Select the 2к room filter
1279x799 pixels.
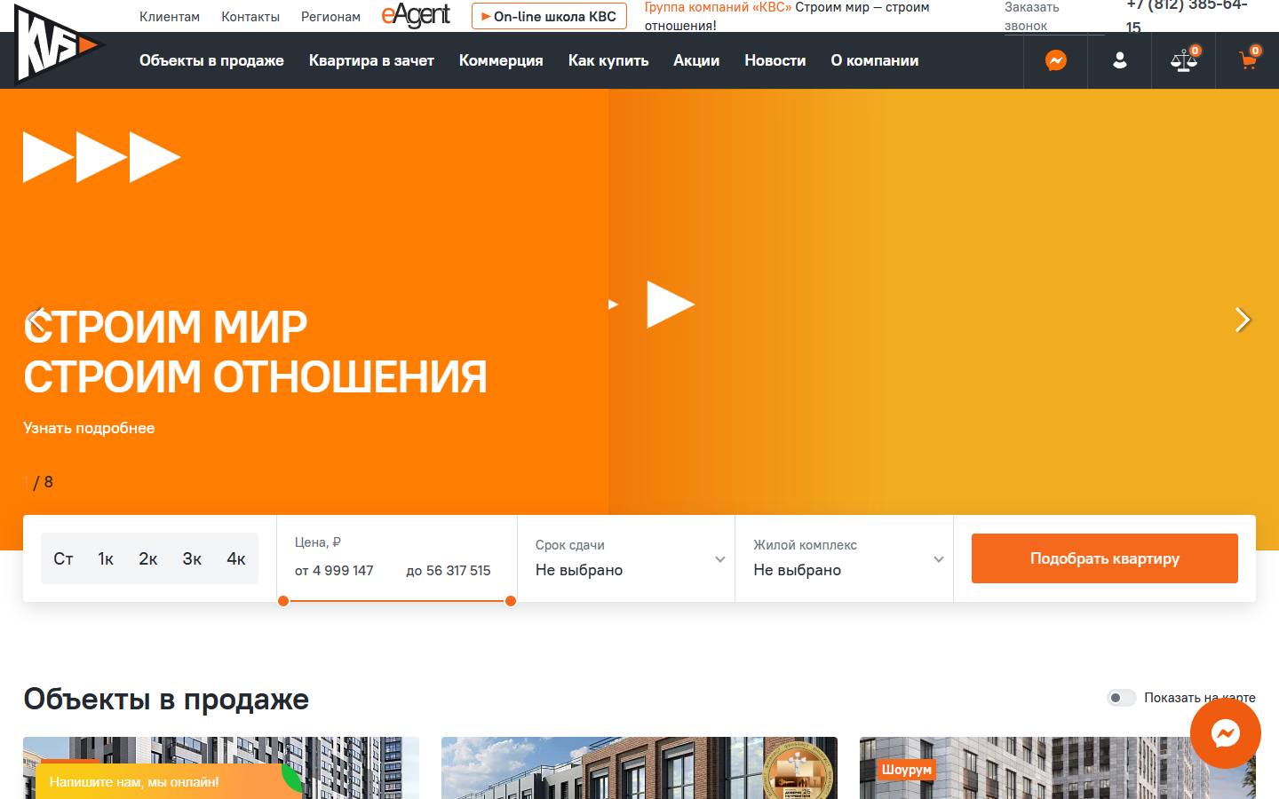[148, 558]
